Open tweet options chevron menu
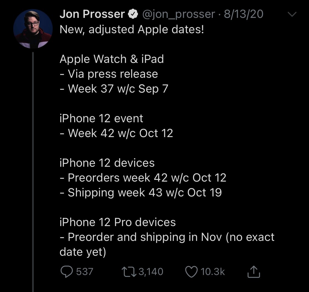 [x=292, y=14]
